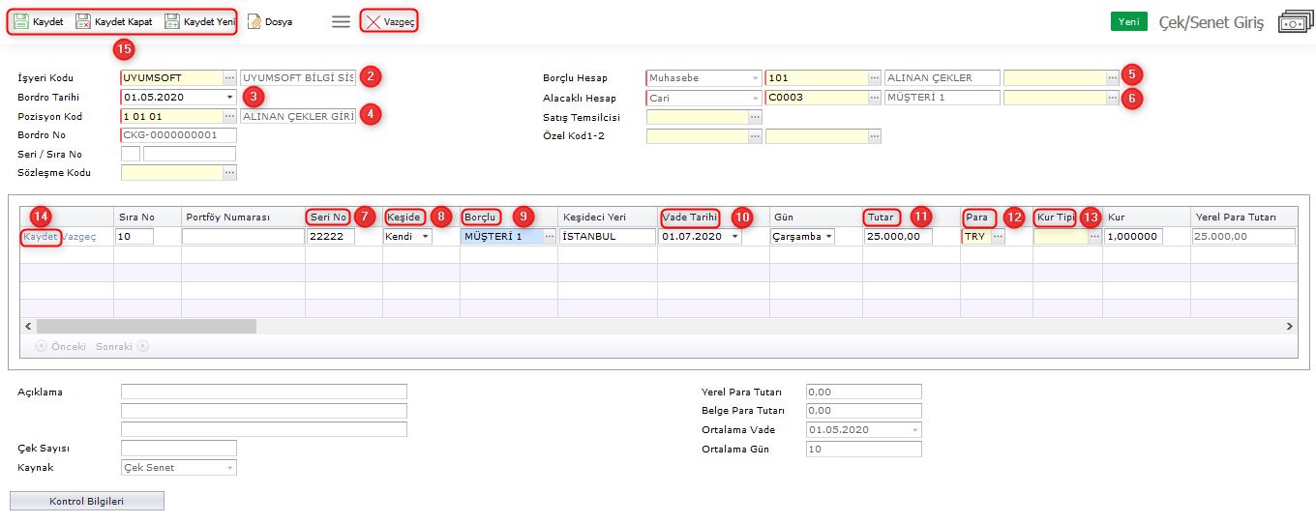Click the Kaydet Yeni toolbar icon
Image resolution: width=1316 pixels, height=523 pixels.
172,21
